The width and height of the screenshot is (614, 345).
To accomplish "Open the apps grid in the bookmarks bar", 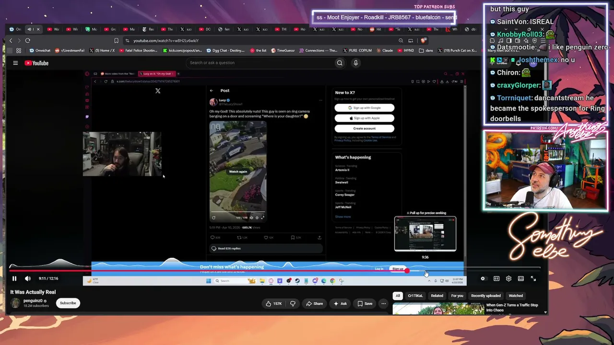I will point(19,50).
